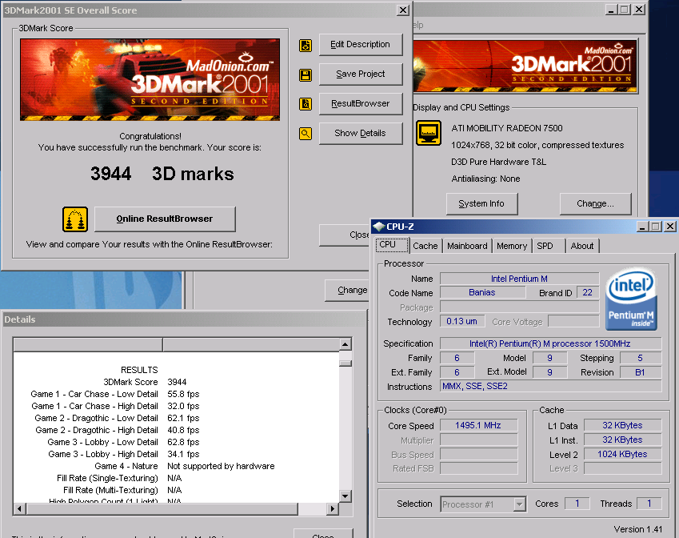Click the 3DMark2001 banner in main window
Image resolution: width=679 pixels, height=538 pixels.
(x=525, y=66)
